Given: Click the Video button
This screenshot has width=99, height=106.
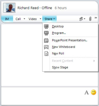Looking at the screenshot, I should (32, 19).
